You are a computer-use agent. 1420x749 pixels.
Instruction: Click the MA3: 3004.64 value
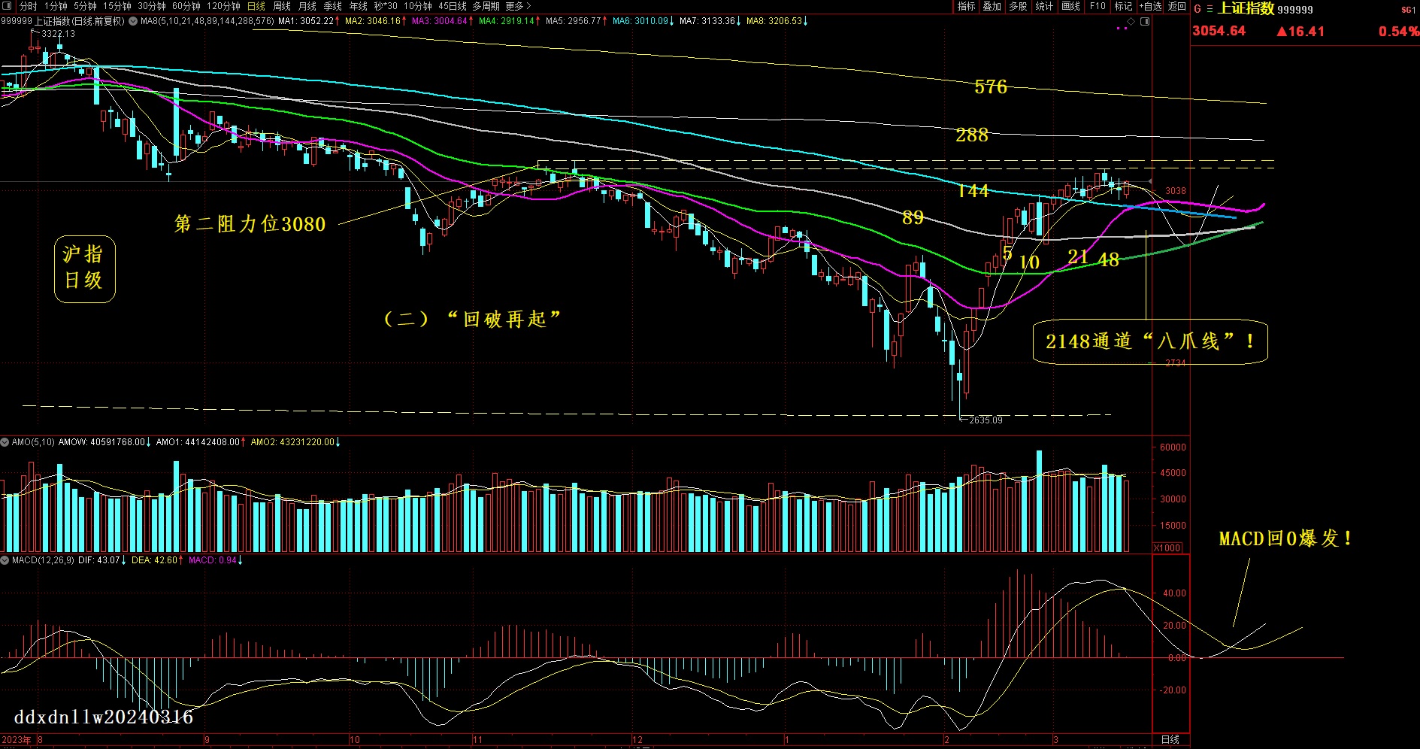pyautogui.click(x=440, y=21)
